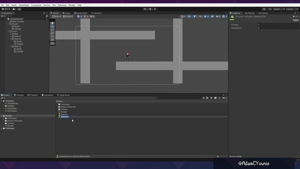Open the Assets menu
The image size is (300, 169).
click(14, 5)
